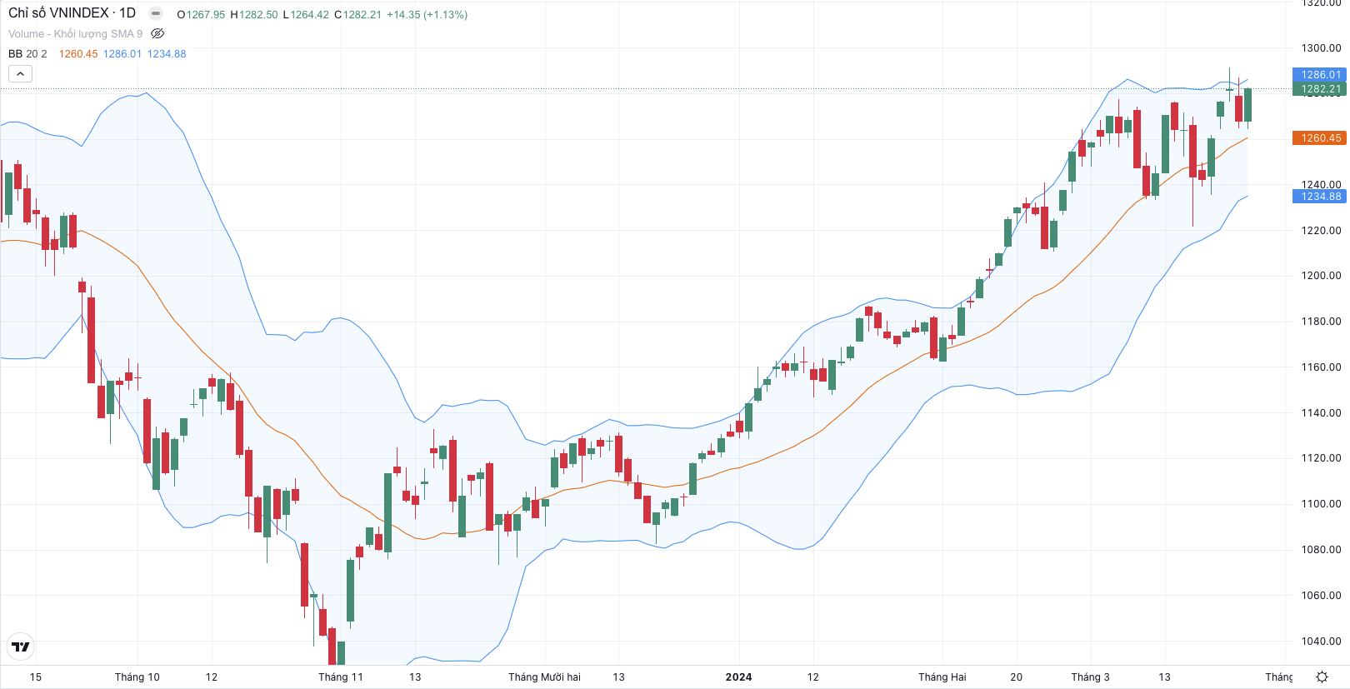Image resolution: width=1350 pixels, height=689 pixels.
Task: Click the closing value C1282.21 in header
Action: 357,15
